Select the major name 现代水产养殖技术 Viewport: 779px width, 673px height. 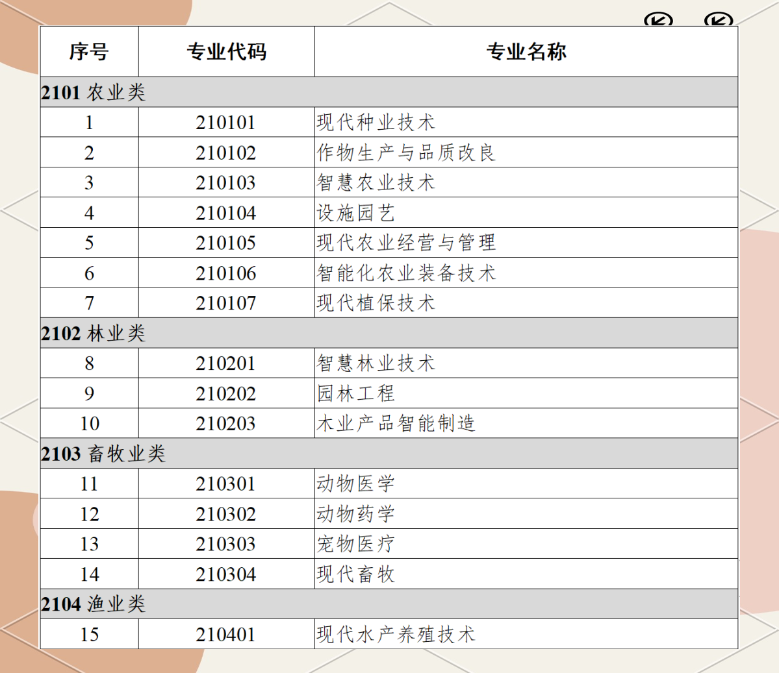[x=396, y=634]
